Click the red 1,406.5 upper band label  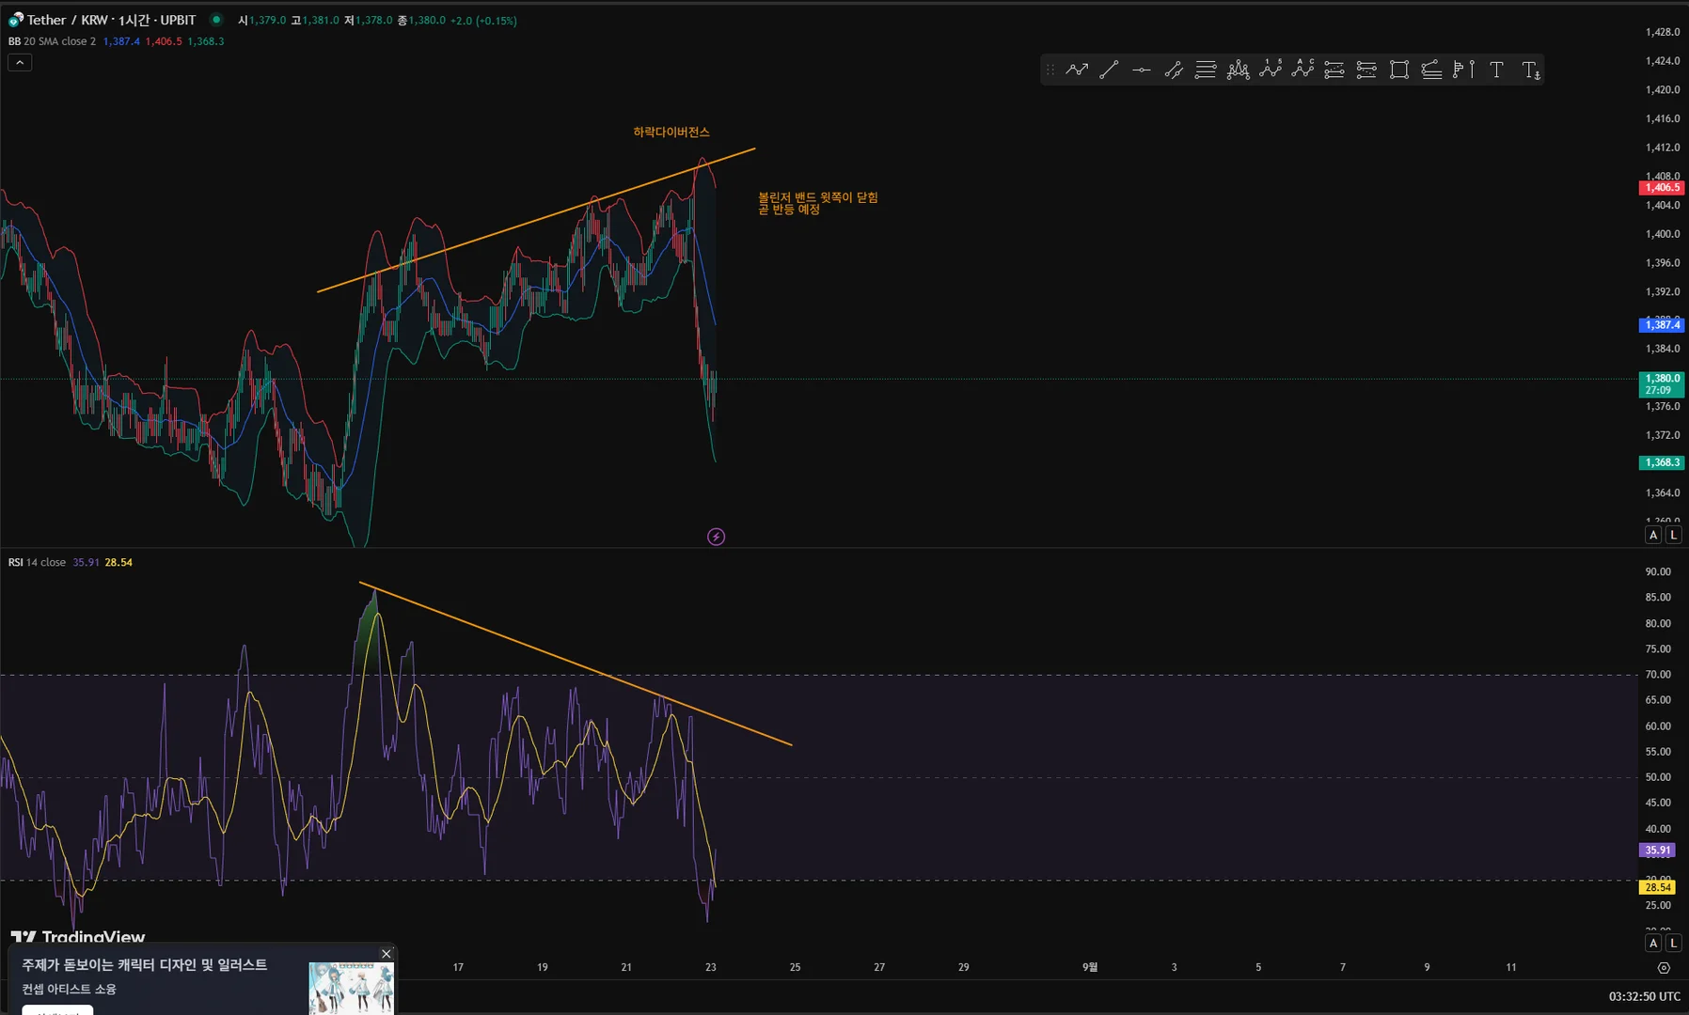(x=1662, y=188)
